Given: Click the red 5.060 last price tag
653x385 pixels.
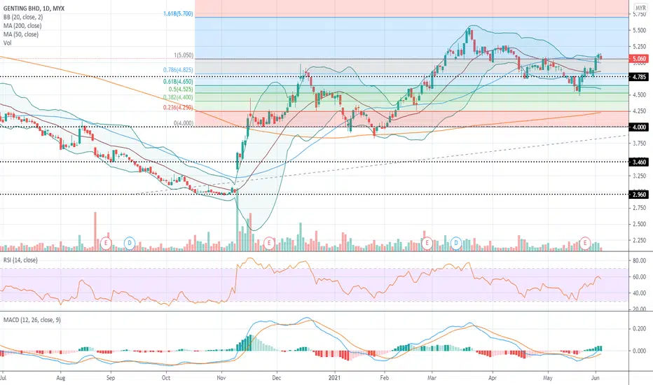Looking at the screenshot, I should [639, 59].
